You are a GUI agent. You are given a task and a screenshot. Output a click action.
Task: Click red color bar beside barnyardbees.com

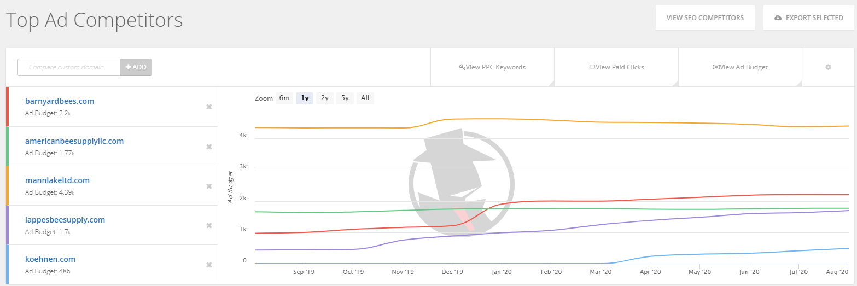click(8, 107)
